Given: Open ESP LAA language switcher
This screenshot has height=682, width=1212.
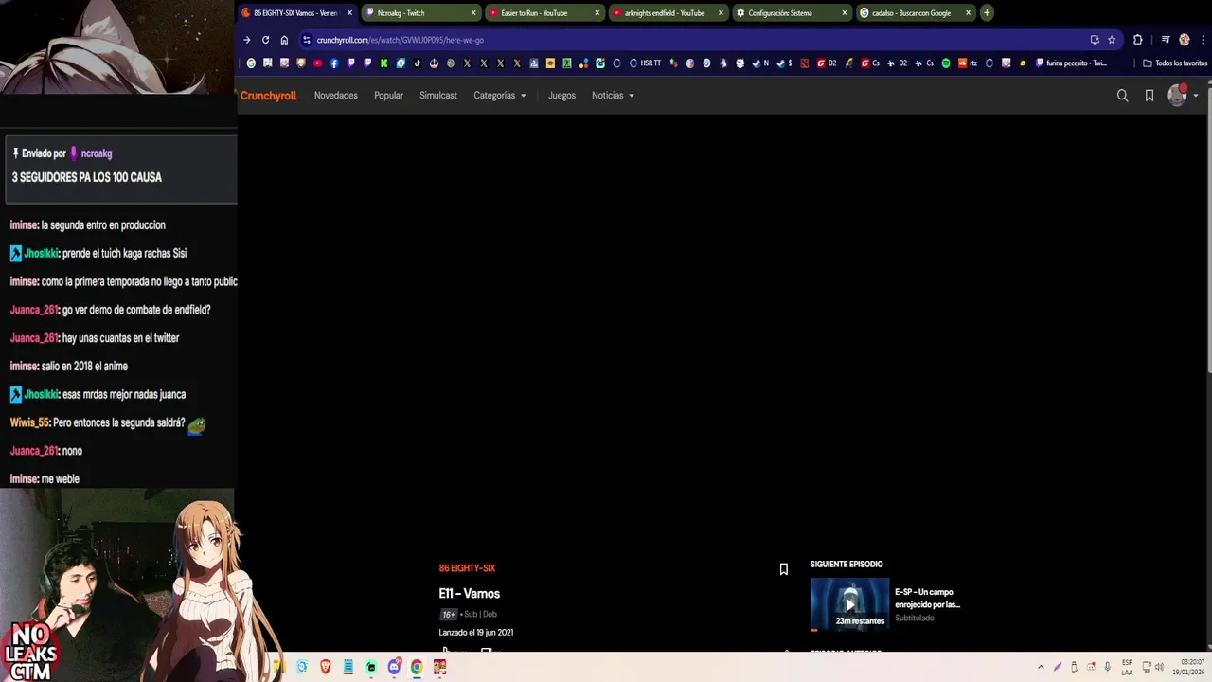Looking at the screenshot, I should [x=1127, y=667].
